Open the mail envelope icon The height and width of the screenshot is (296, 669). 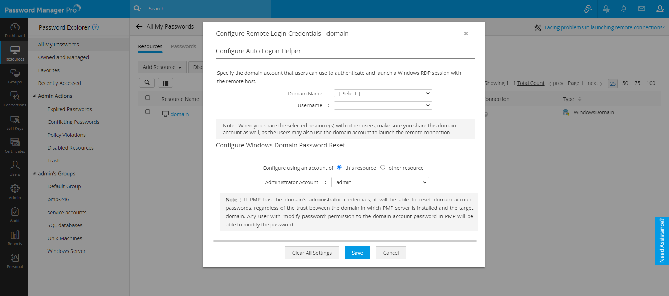(641, 9)
